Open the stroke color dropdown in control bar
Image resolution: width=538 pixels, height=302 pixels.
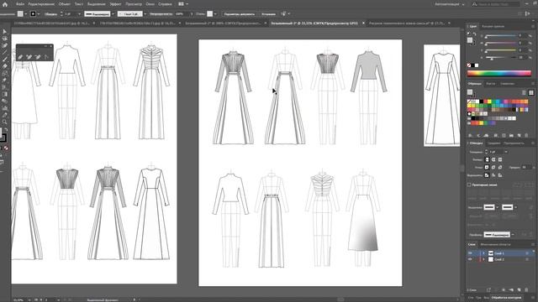point(39,14)
